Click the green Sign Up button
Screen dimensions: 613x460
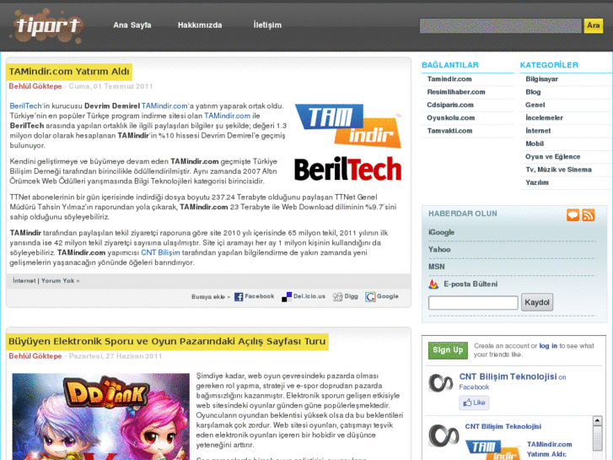(x=448, y=350)
